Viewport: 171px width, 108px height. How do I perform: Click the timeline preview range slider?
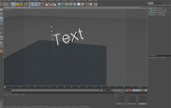click(57, 90)
